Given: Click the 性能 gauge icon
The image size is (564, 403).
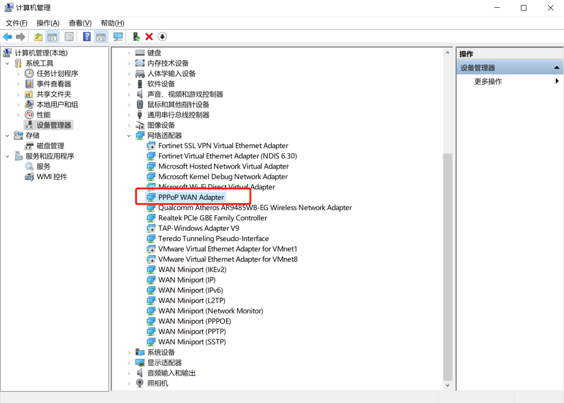Looking at the screenshot, I should pyautogui.click(x=29, y=115).
